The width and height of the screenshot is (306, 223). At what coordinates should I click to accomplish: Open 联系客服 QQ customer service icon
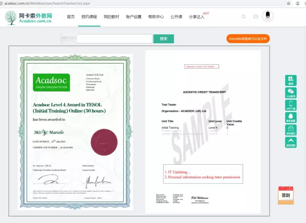[x=291, y=118]
